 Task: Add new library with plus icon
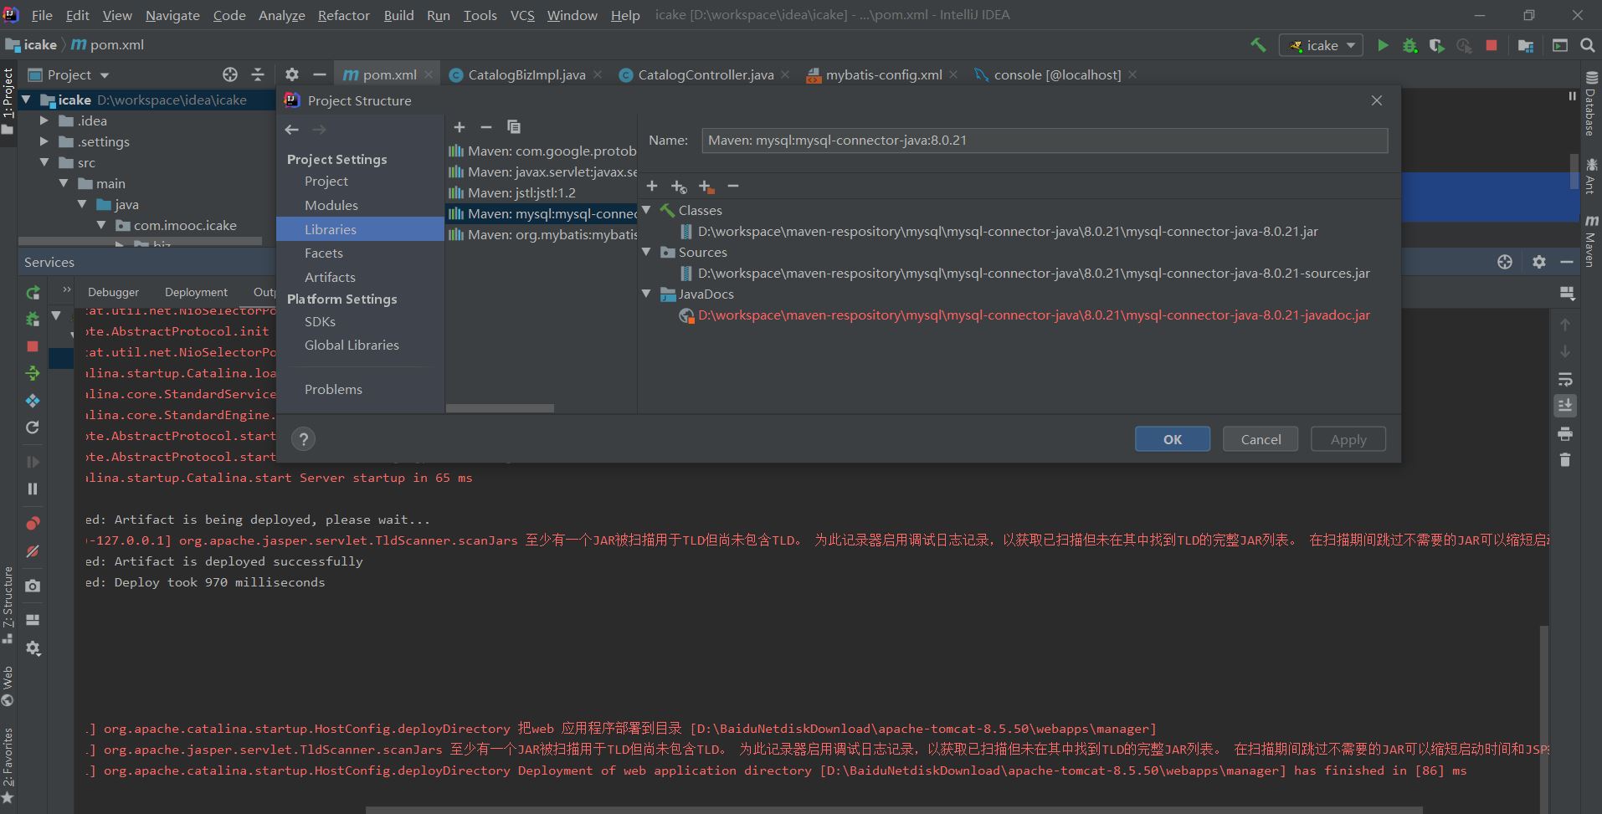tap(460, 127)
